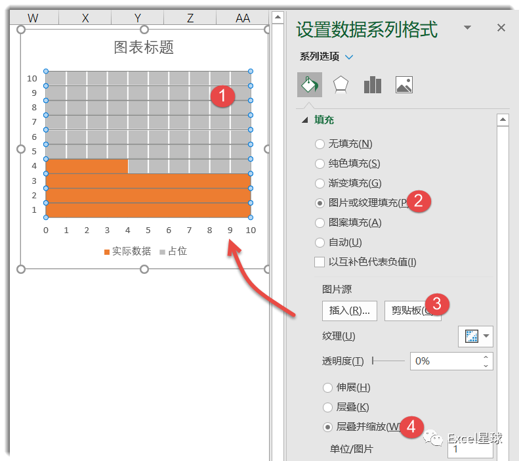The image size is (519, 461).
Task: Click the chart's top-middle resize handle
Action: [x=144, y=30]
